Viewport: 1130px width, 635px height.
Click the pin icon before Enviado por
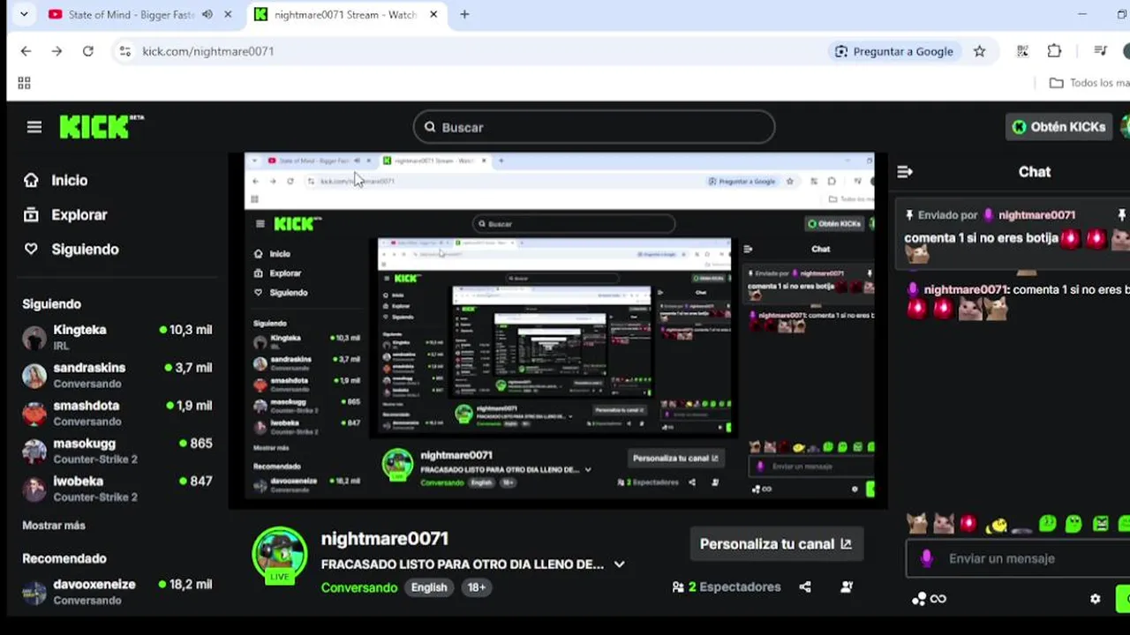coord(909,215)
